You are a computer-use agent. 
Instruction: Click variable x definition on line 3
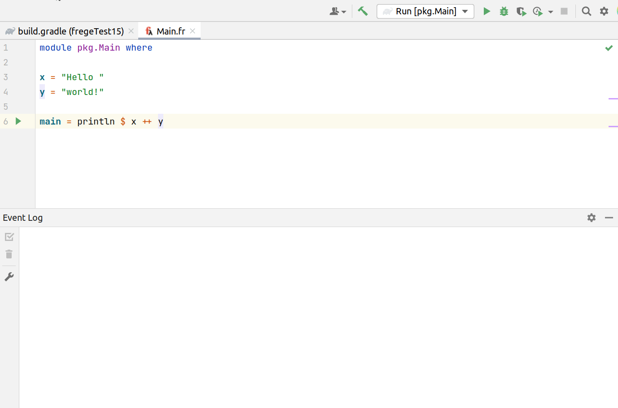point(42,77)
